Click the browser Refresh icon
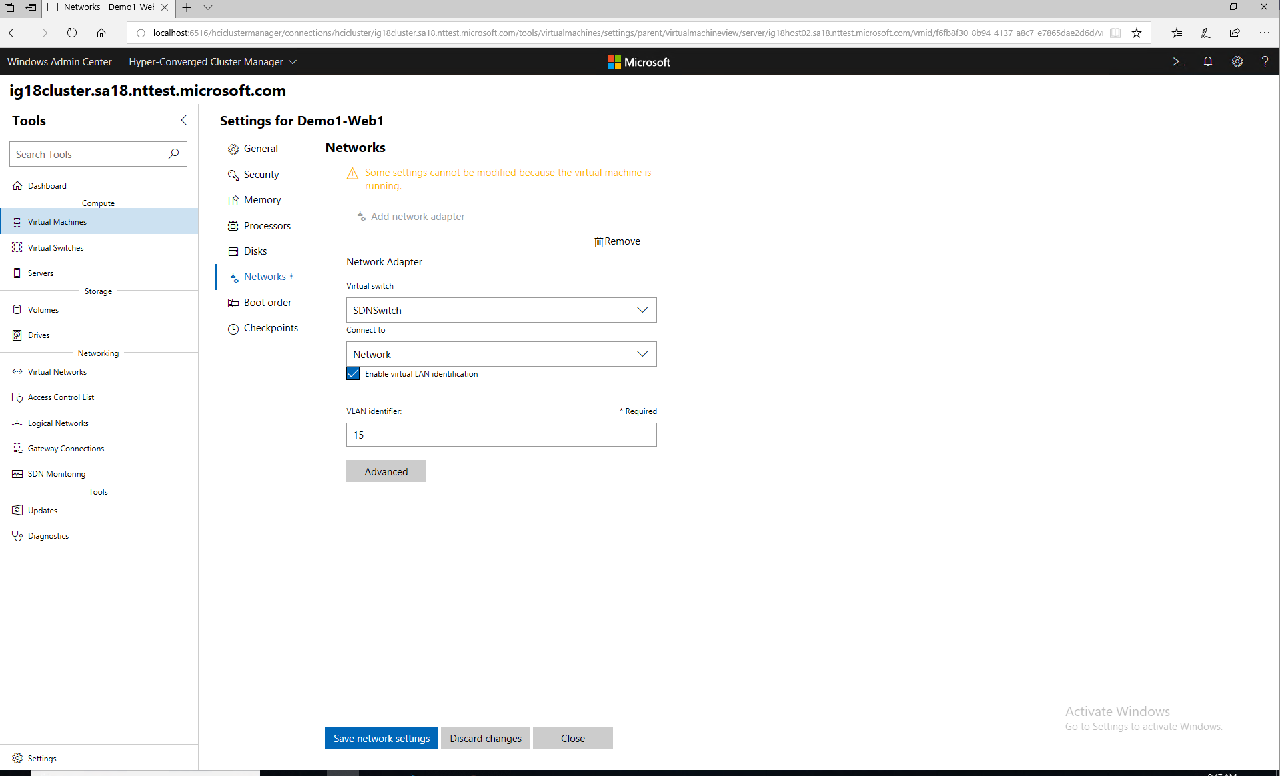The width and height of the screenshot is (1280, 776). [72, 33]
